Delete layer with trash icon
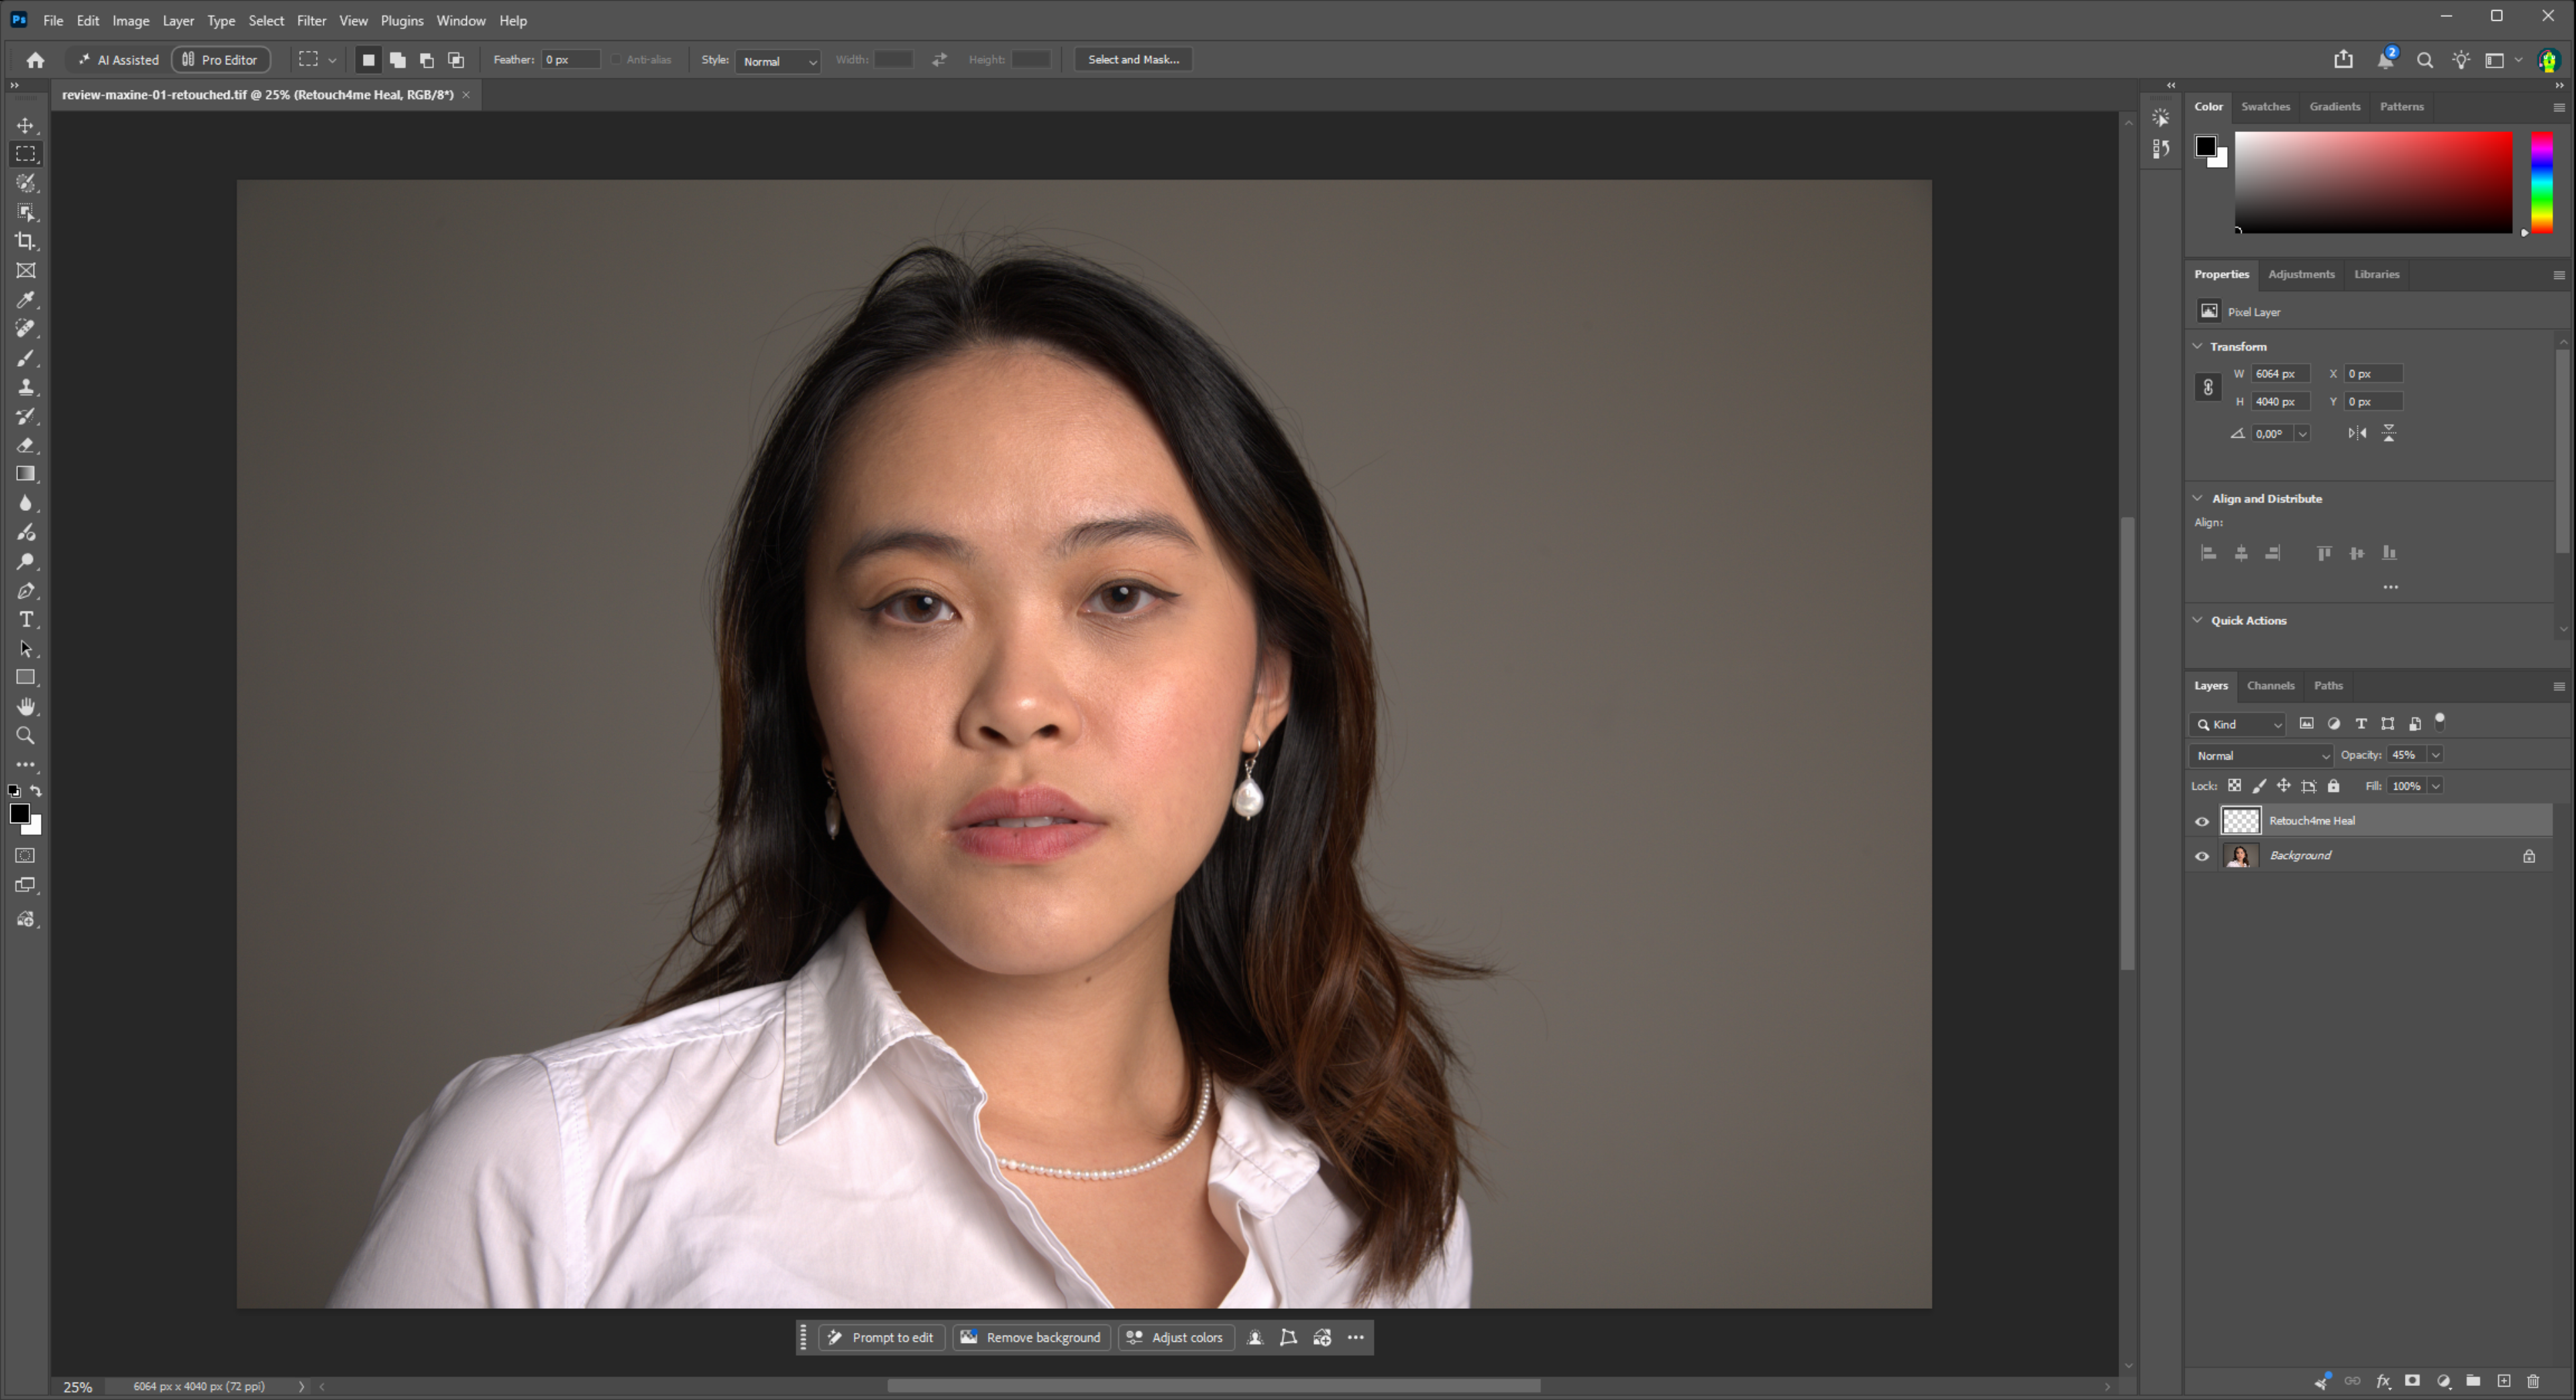2576x1400 pixels. (x=2533, y=1381)
